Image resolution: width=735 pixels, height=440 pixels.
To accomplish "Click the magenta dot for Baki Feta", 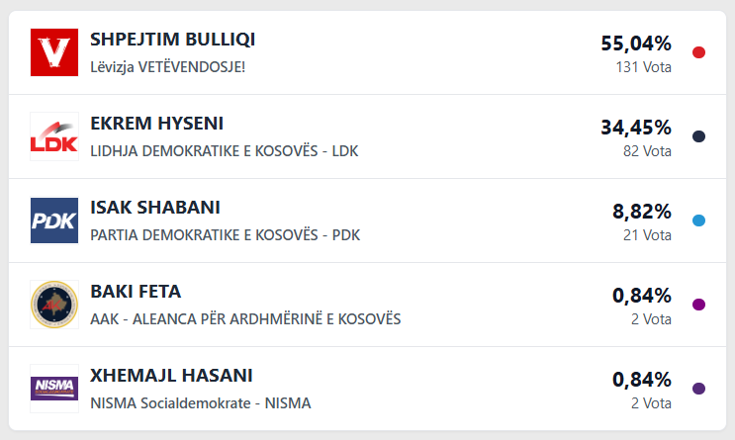I will 698,305.
